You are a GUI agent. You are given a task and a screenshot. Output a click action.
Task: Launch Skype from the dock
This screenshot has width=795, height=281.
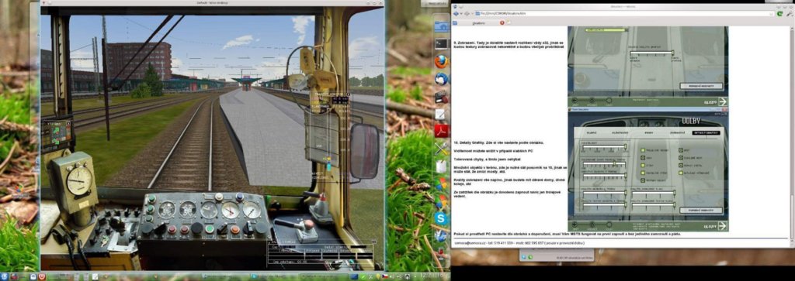click(x=441, y=218)
